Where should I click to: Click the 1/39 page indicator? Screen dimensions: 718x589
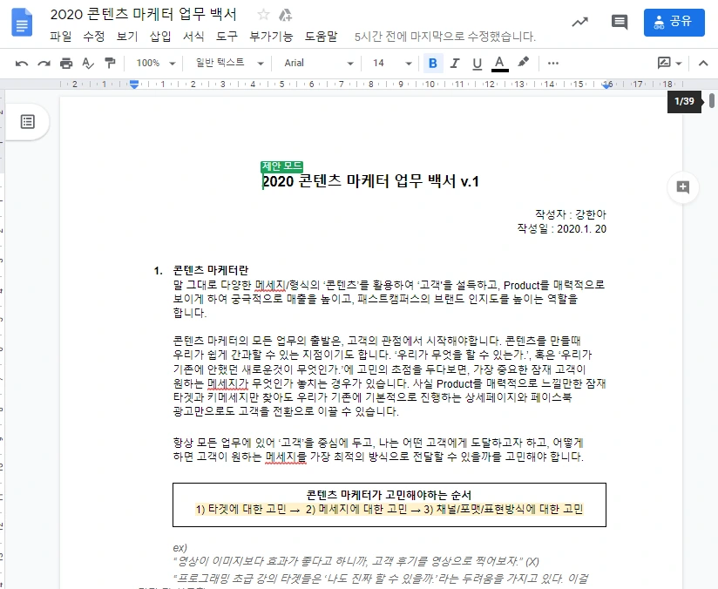tap(684, 101)
